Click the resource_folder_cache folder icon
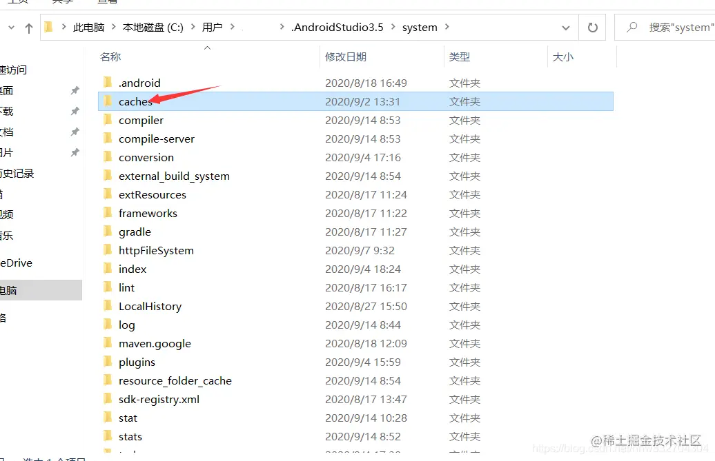 [x=108, y=380]
